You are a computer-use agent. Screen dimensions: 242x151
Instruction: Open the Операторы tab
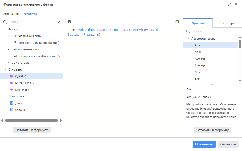[227, 23]
